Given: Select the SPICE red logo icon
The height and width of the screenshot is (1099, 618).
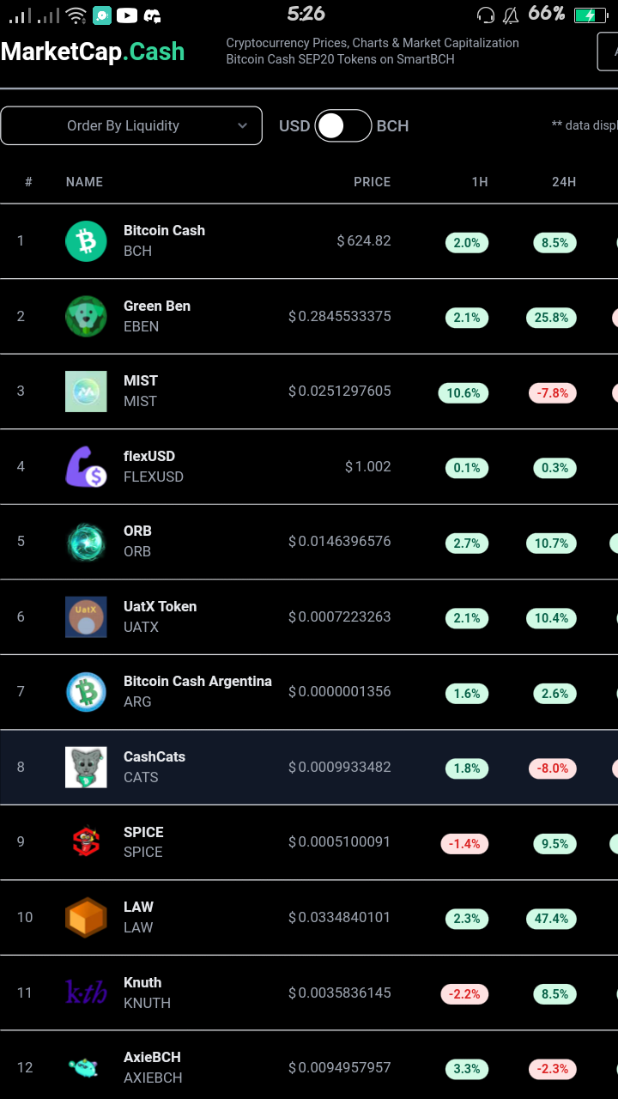Looking at the screenshot, I should coord(86,842).
